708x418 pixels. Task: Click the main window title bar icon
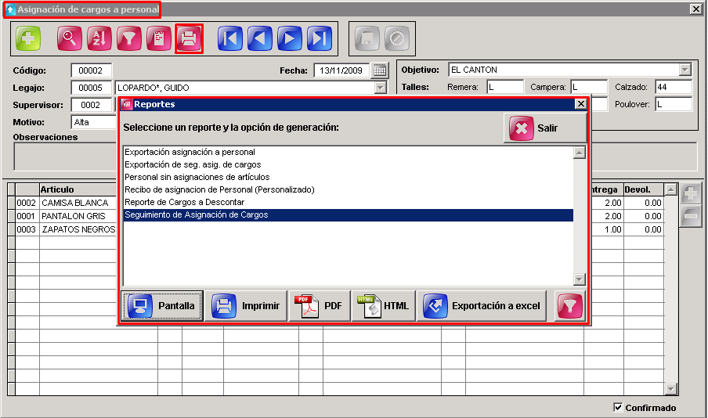(x=10, y=9)
